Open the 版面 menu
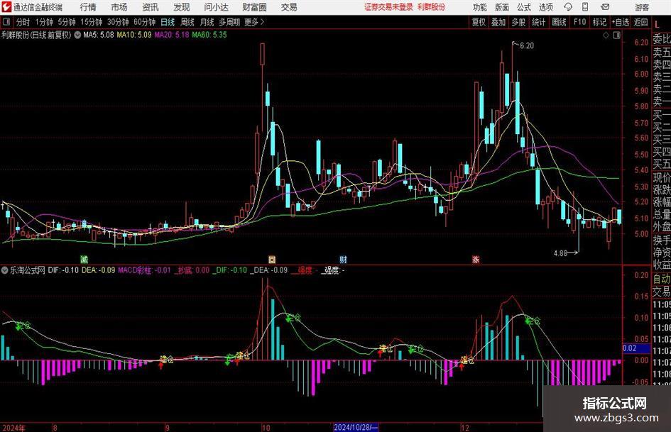Image resolution: width=671 pixels, height=432 pixels. 502,7
